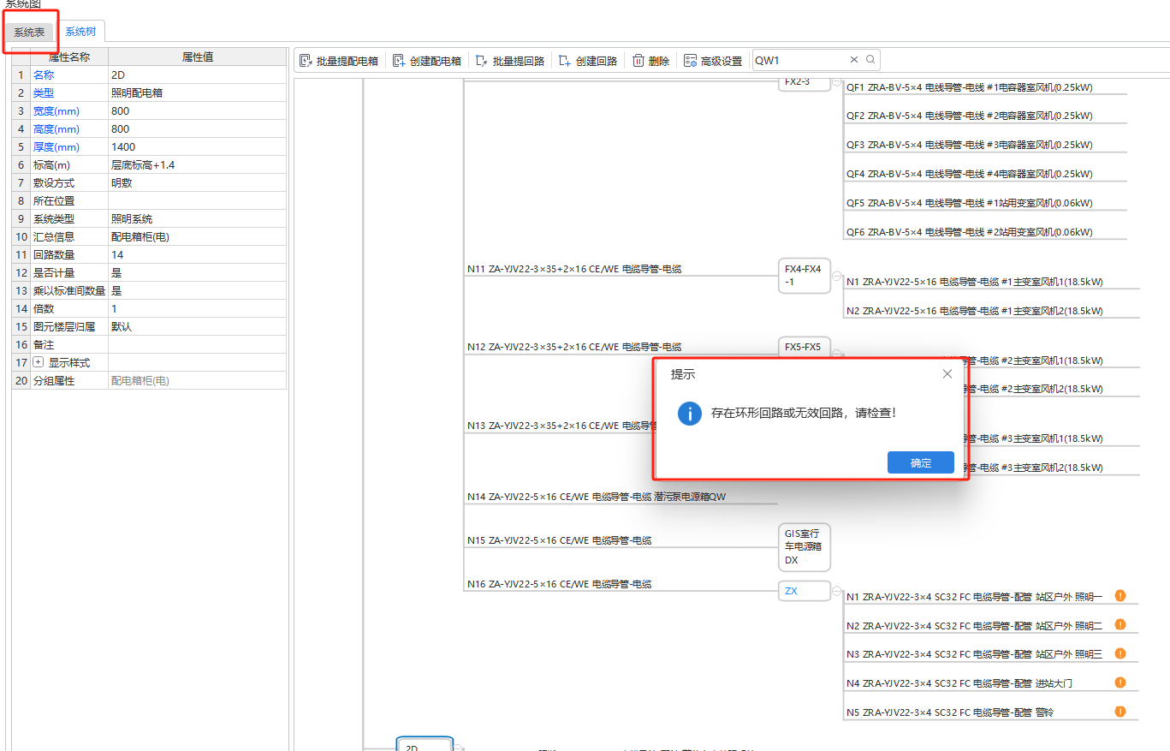Click the 敷设方式 value 明敷
Screen dimensions: 1170x751
pos(198,182)
